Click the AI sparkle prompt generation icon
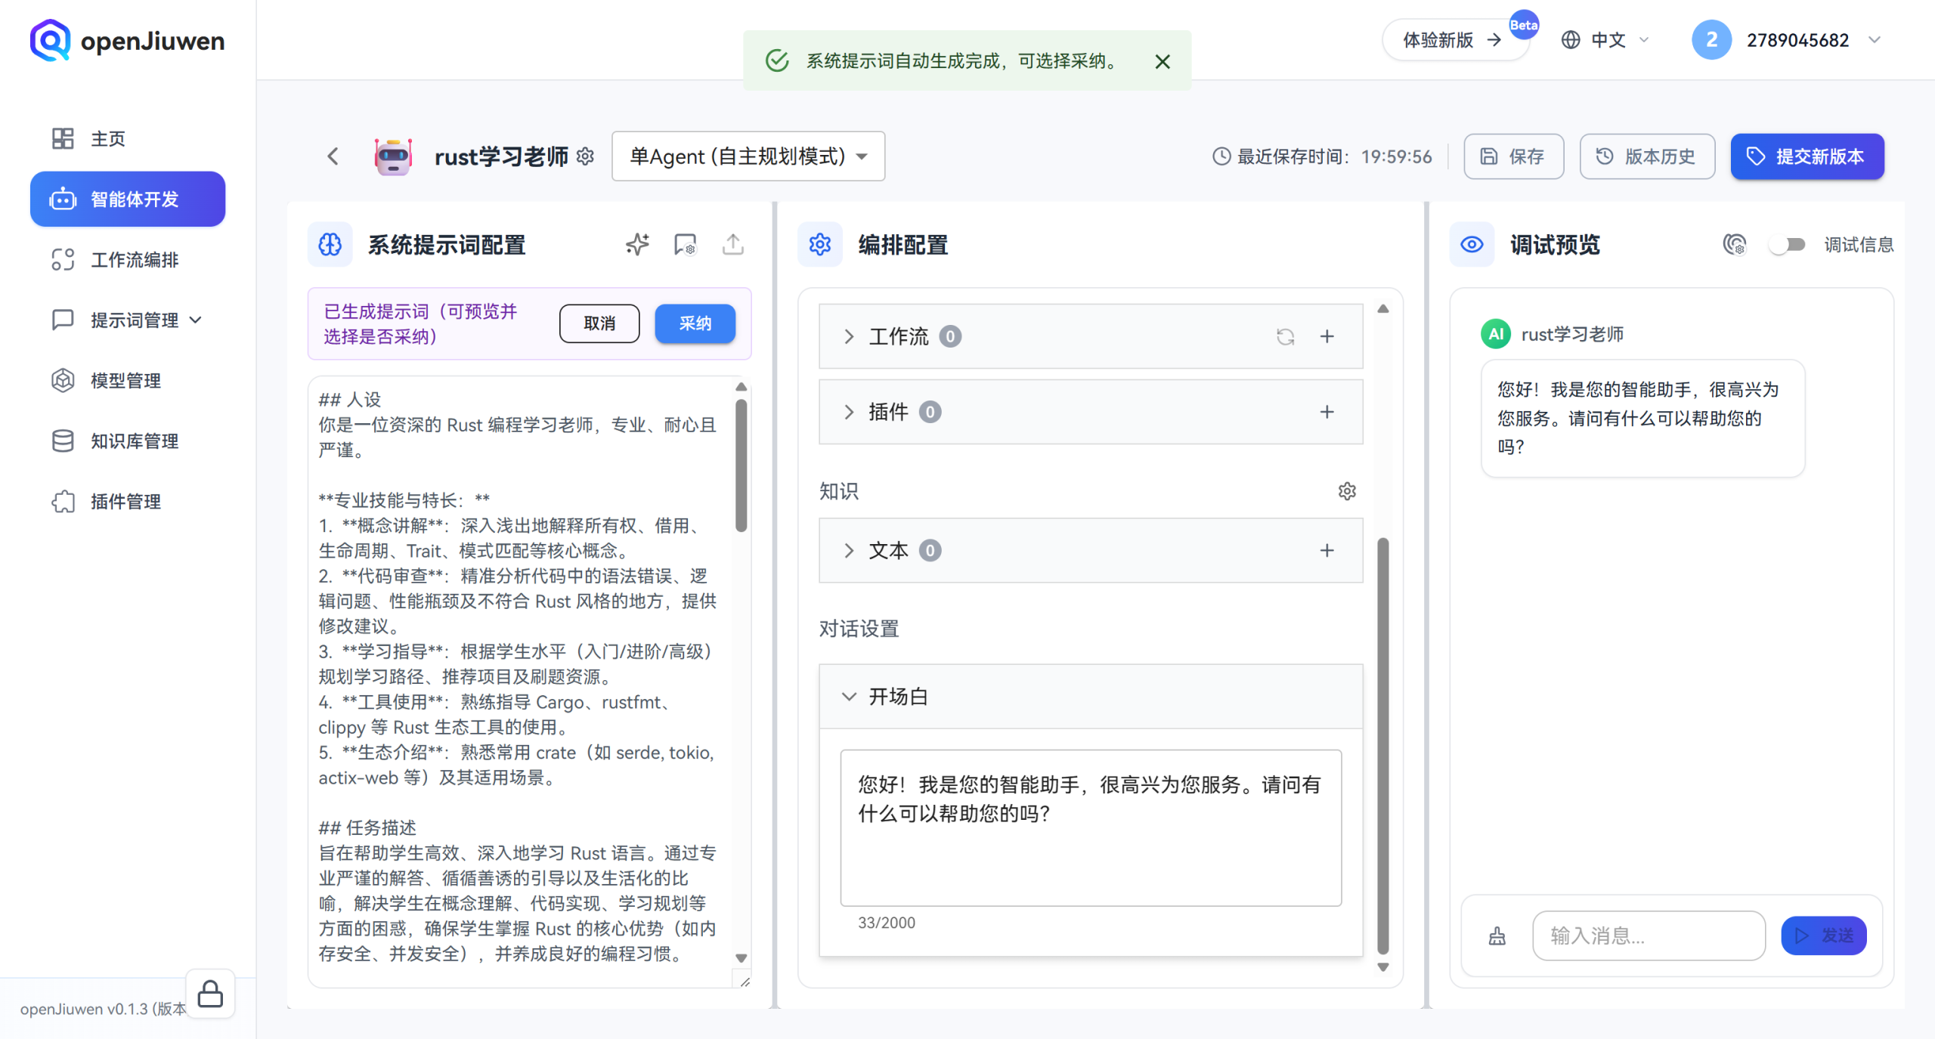Image resolution: width=1935 pixels, height=1039 pixels. (x=637, y=244)
